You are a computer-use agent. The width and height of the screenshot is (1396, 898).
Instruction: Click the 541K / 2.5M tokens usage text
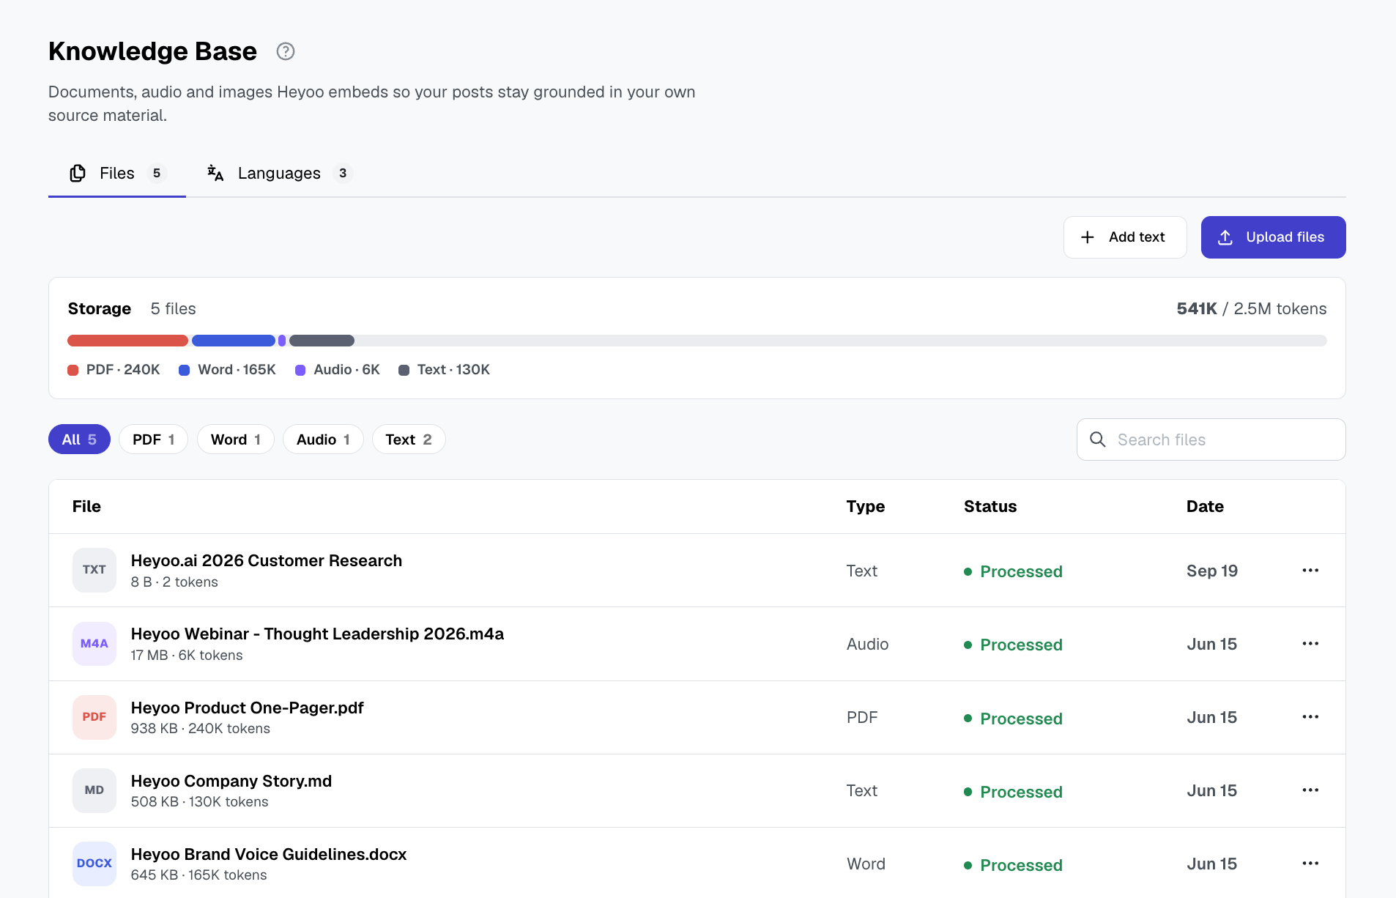(x=1251, y=308)
